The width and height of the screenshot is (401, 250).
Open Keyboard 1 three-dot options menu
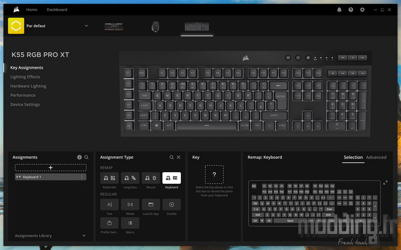[82, 177]
